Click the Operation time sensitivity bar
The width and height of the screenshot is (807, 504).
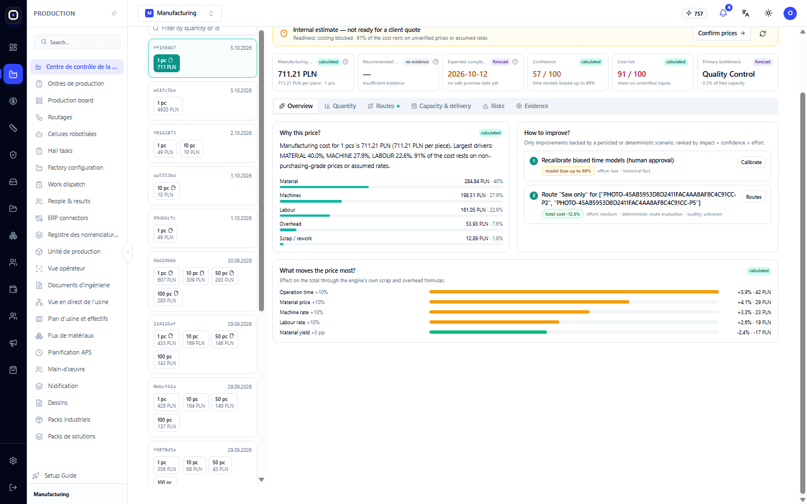574,292
